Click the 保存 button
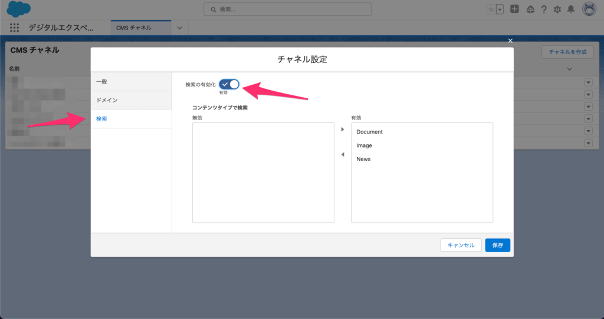604x319 pixels. (x=497, y=245)
